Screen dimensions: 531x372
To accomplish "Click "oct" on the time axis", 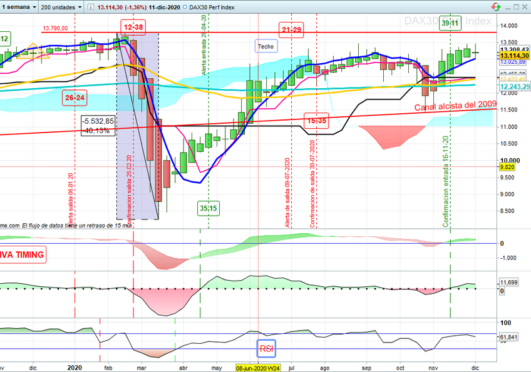I will click(x=400, y=368).
